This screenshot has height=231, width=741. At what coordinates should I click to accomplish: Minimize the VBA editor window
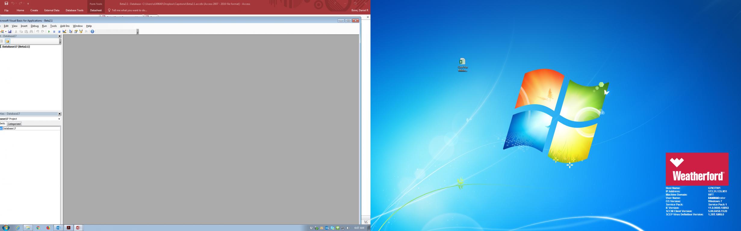[x=341, y=20]
